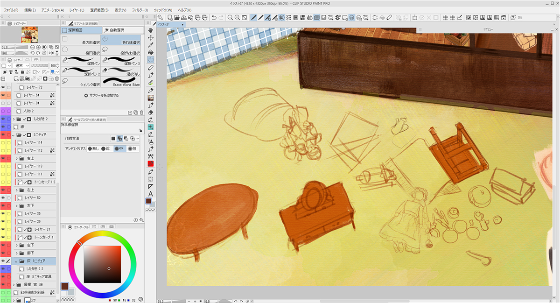Open the フィルター(I) menu

[140, 10]
